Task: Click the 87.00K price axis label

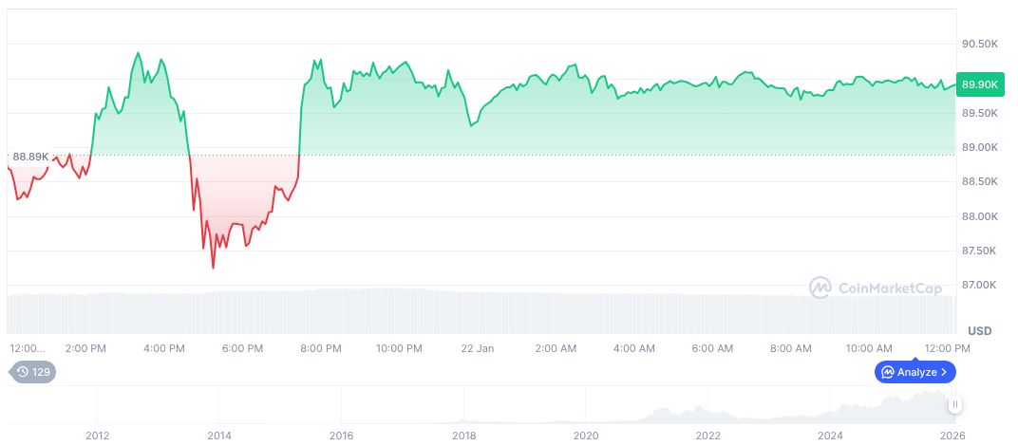Action: [x=980, y=285]
